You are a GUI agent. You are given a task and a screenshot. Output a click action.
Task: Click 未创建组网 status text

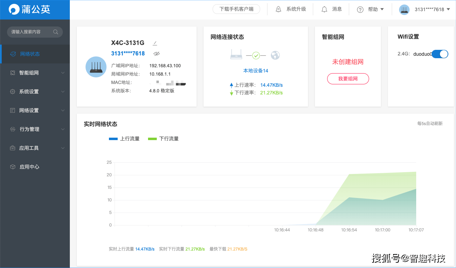[348, 62]
